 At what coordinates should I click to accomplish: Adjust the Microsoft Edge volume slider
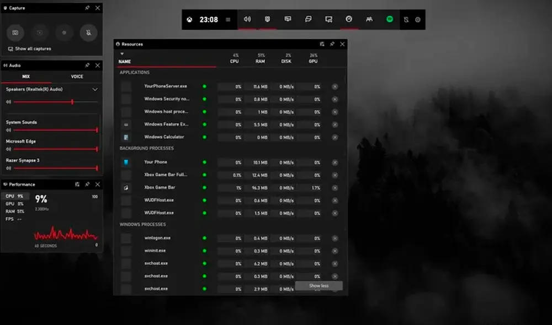click(x=55, y=149)
